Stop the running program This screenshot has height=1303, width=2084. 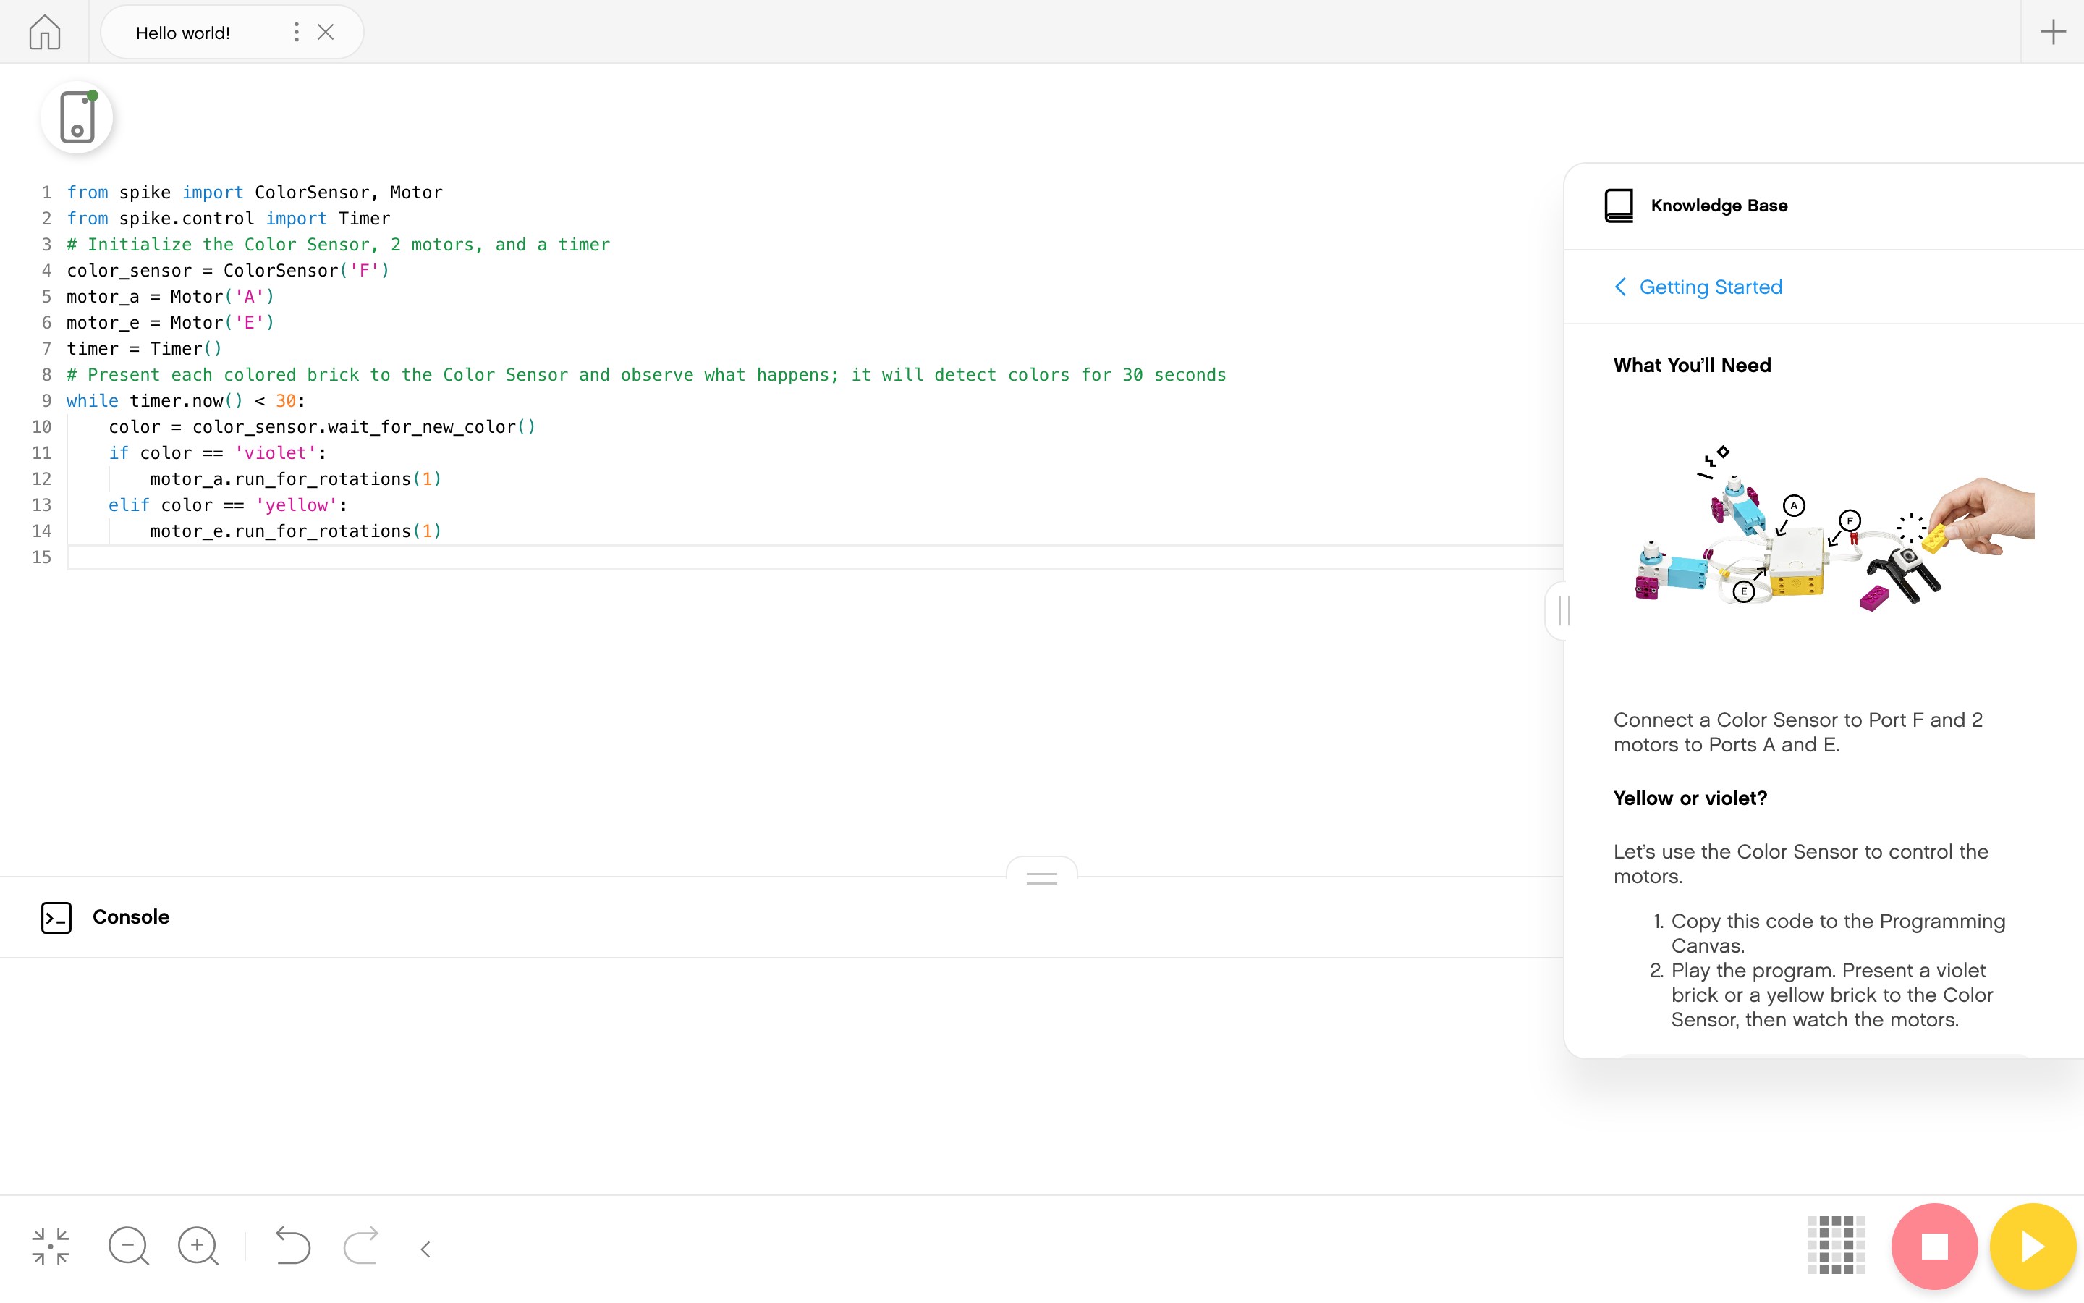coord(1934,1246)
